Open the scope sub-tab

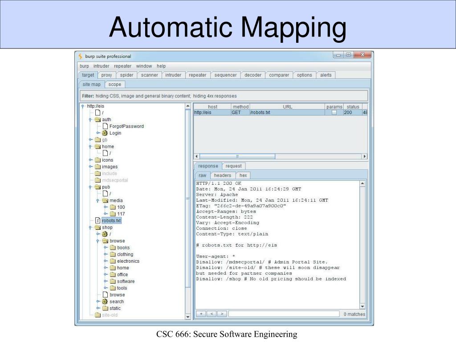tap(114, 84)
